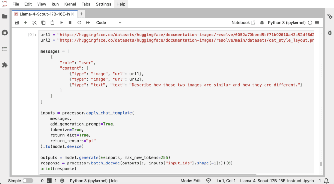Save the notebook with the floppy icon

click(x=17, y=23)
